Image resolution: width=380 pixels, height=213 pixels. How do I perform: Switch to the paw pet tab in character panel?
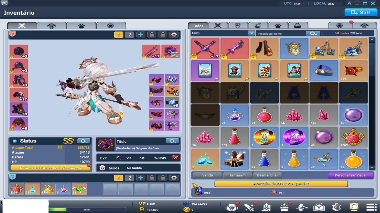tap(81, 26)
